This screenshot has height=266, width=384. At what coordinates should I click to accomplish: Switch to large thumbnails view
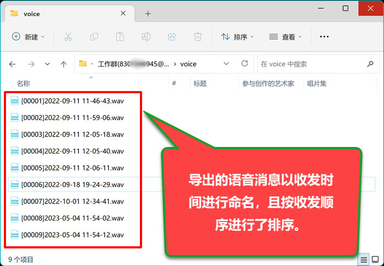(375, 259)
